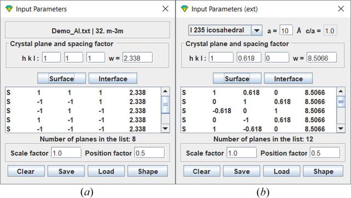Select the row S 1 -1 -1 2.338

click(x=83, y=120)
